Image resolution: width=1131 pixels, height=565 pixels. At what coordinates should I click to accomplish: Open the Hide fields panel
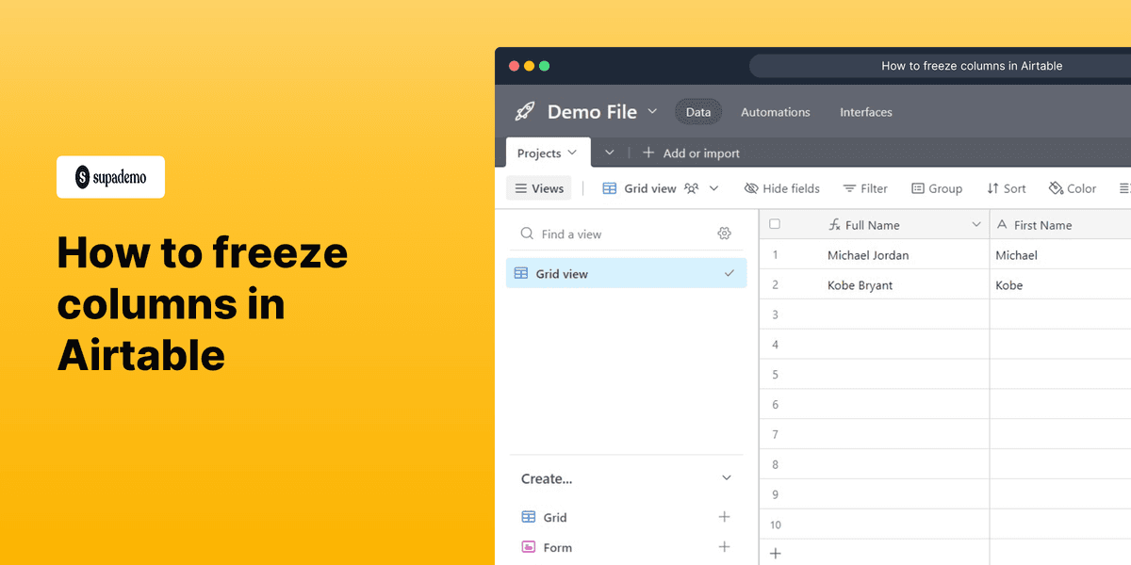781,188
